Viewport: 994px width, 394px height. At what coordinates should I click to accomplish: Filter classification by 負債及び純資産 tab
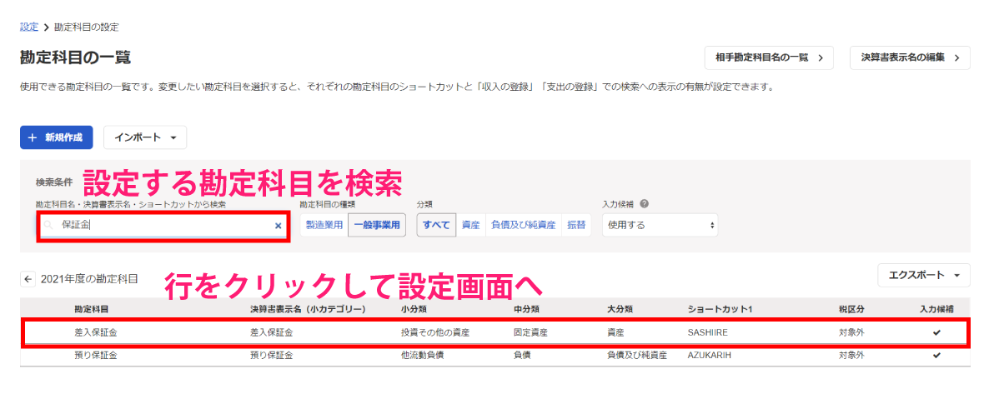[x=523, y=225]
